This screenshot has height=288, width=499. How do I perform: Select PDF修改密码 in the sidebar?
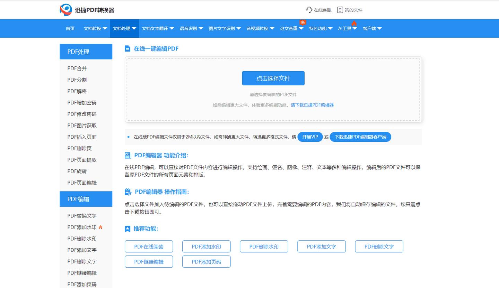[82, 114]
